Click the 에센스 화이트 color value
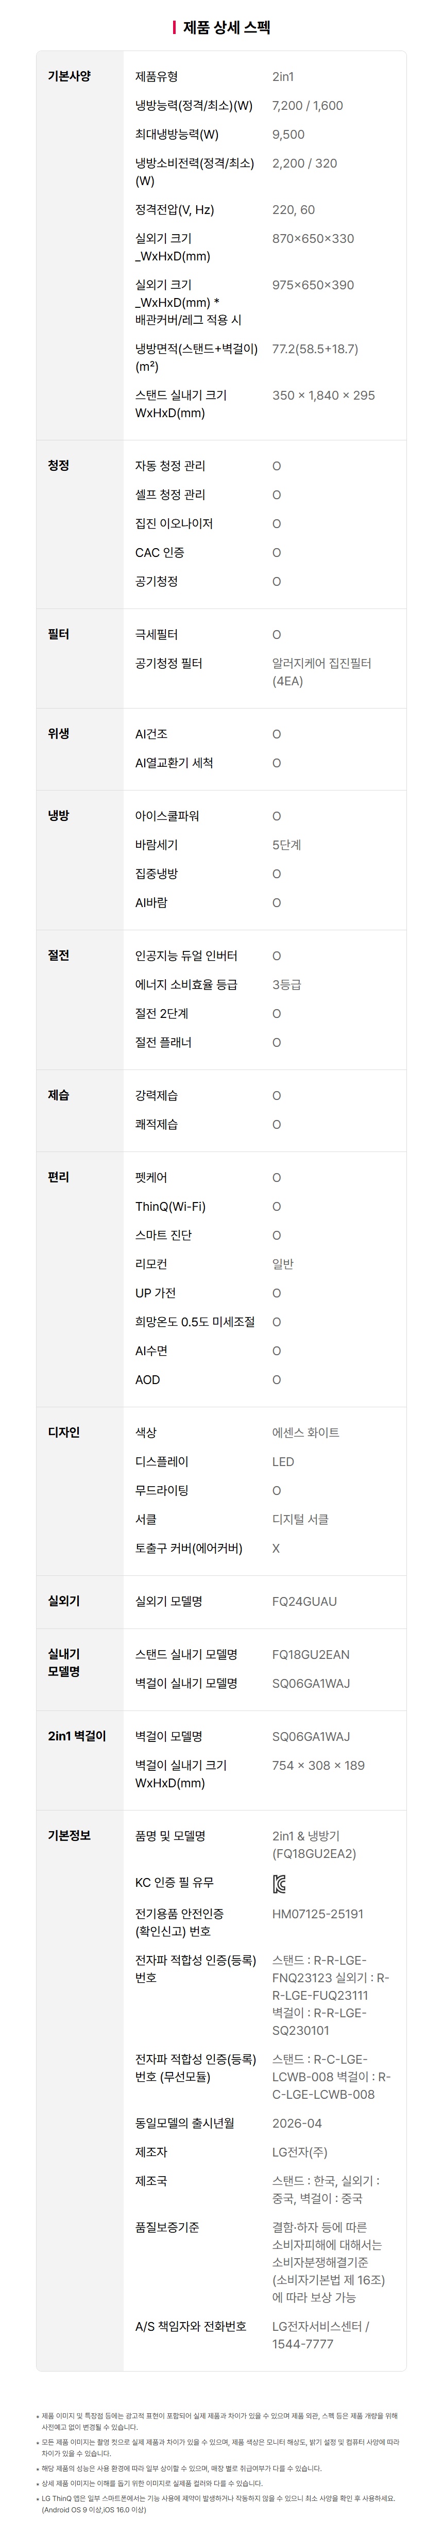Screen dimensions: 443x2534 pyautogui.click(x=305, y=1432)
